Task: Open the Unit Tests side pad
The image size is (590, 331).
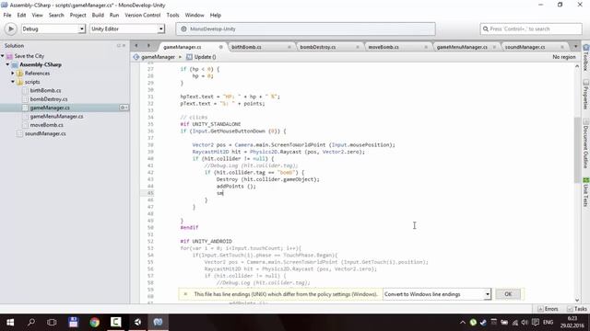Action: point(586,191)
